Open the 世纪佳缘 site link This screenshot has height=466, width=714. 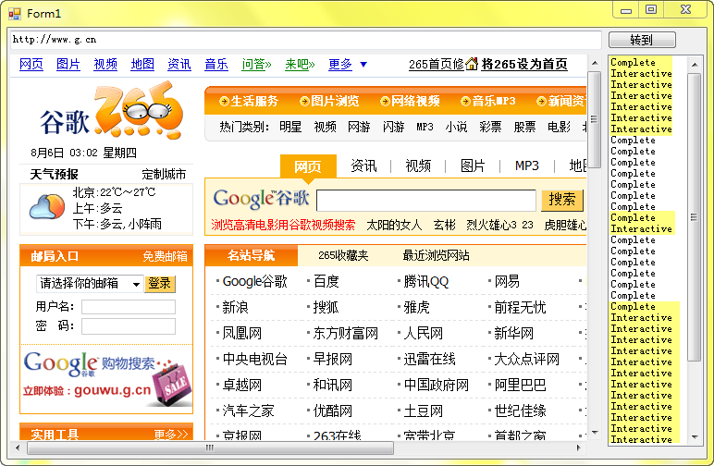point(520,411)
